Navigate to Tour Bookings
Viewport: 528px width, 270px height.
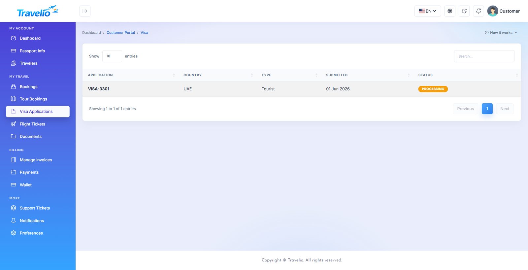coord(38,99)
